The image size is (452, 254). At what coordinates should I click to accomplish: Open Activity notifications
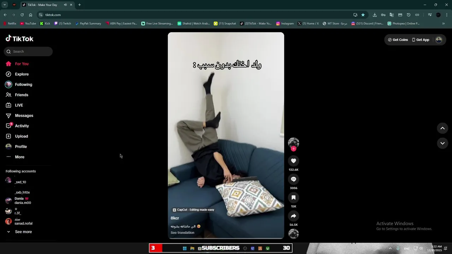click(x=17, y=126)
